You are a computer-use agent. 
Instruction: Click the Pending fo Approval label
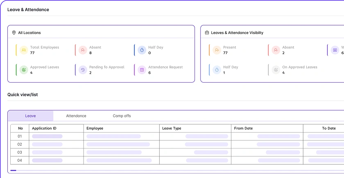pos(107,67)
